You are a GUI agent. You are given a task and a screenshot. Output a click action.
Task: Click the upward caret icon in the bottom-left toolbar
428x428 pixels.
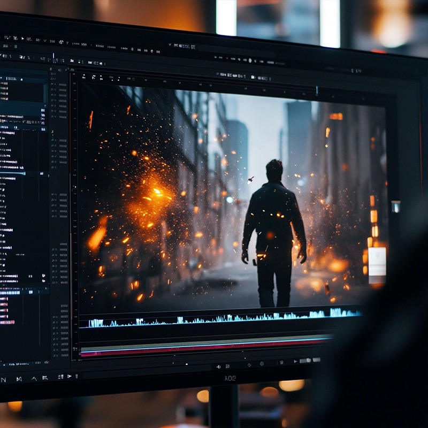click(x=34, y=378)
